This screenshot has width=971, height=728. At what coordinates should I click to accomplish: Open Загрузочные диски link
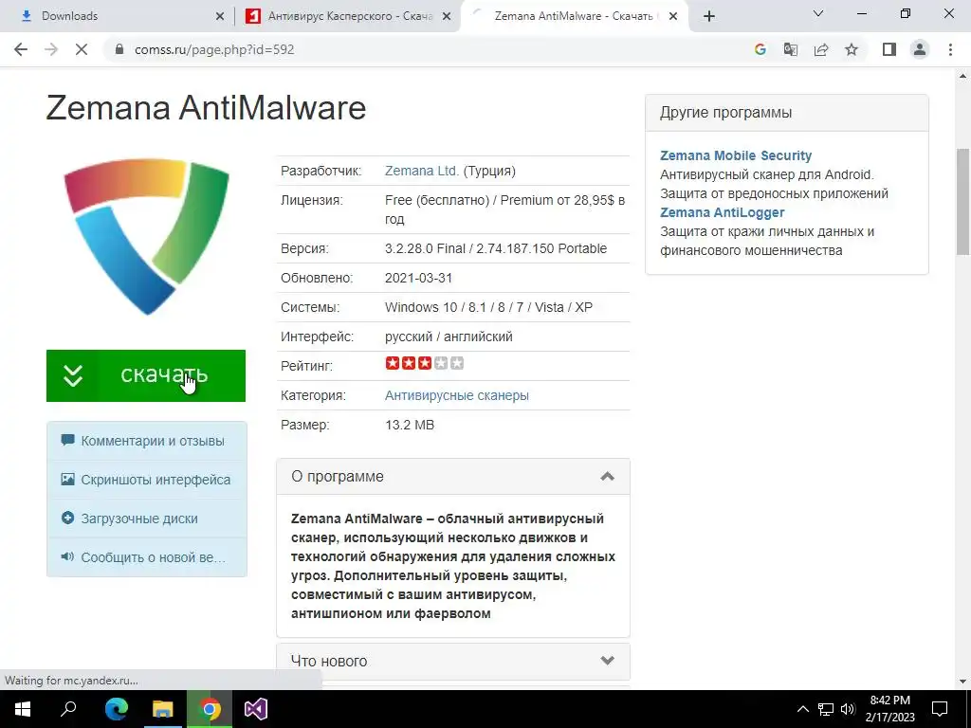point(147,519)
